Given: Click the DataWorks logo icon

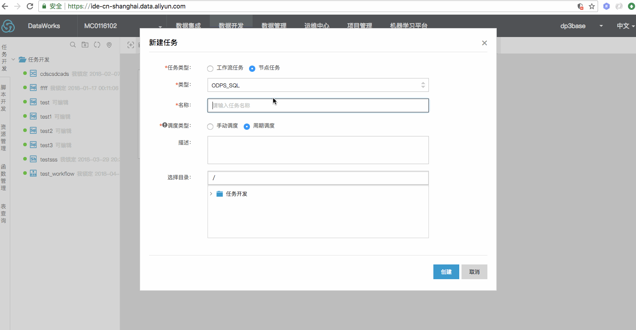Looking at the screenshot, I should pyautogui.click(x=8, y=26).
